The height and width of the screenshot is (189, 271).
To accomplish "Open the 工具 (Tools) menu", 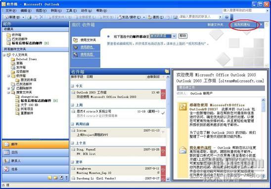I will point(71,10).
